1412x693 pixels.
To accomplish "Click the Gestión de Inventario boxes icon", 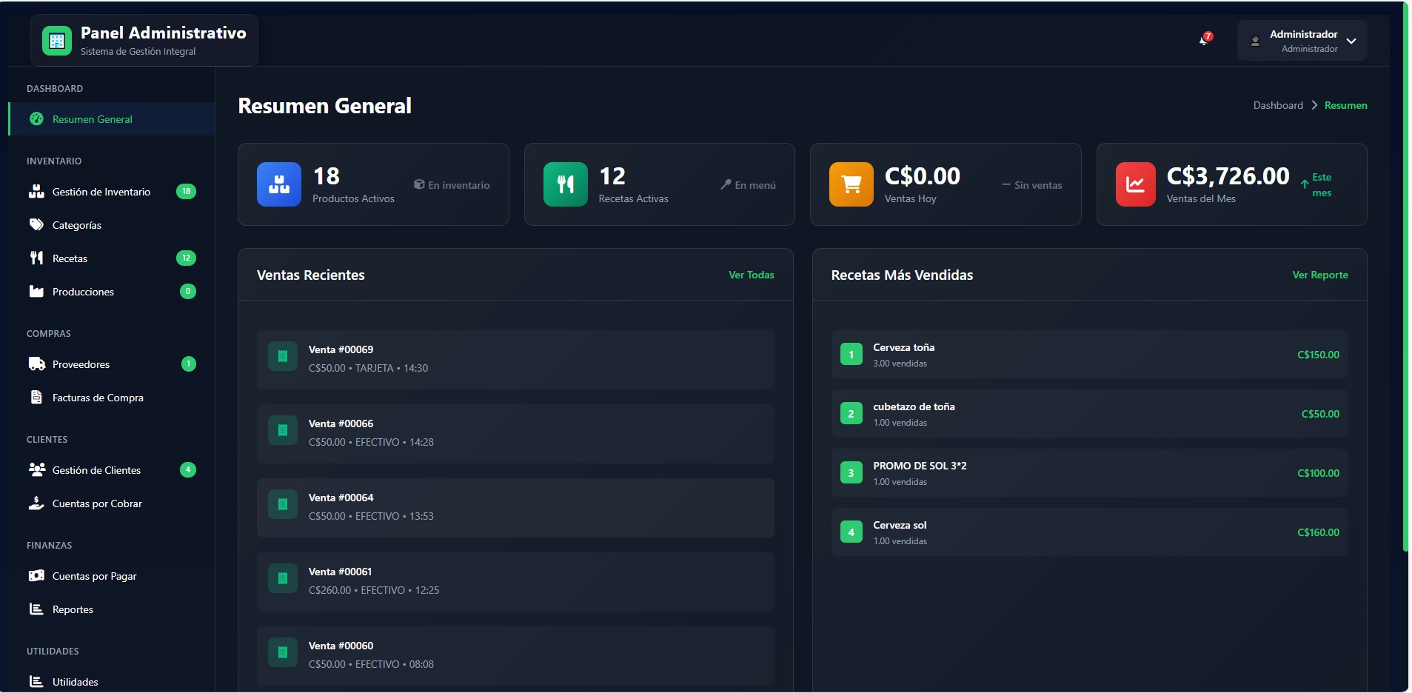I will point(36,192).
